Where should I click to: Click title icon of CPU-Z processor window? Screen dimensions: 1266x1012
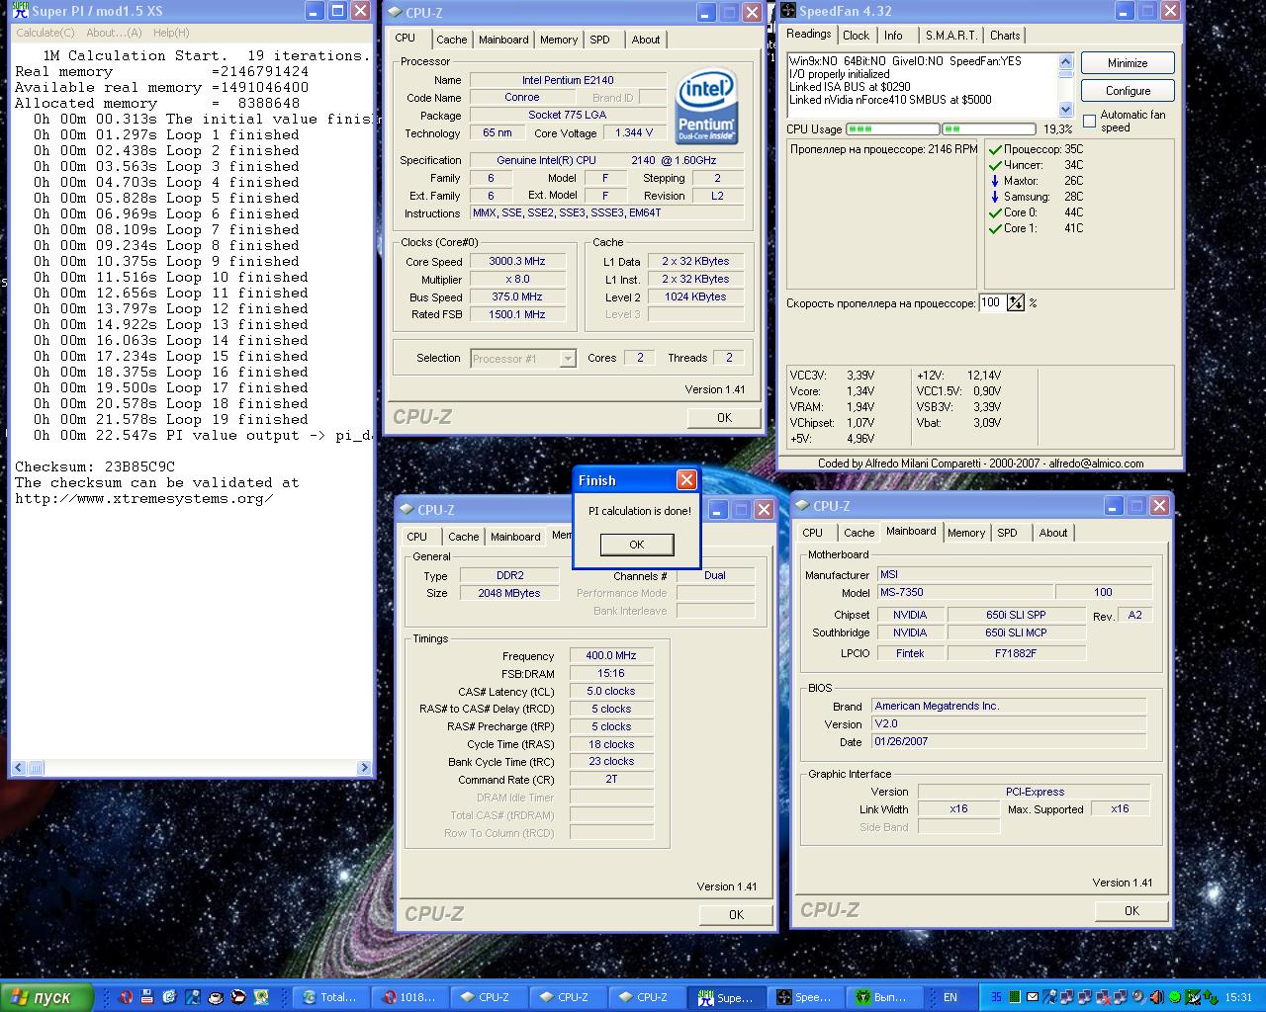pos(394,13)
